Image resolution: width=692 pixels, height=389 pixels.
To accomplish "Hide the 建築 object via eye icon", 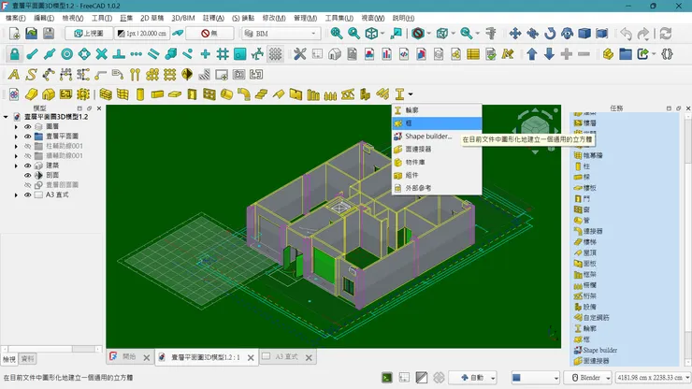I will [x=27, y=166].
